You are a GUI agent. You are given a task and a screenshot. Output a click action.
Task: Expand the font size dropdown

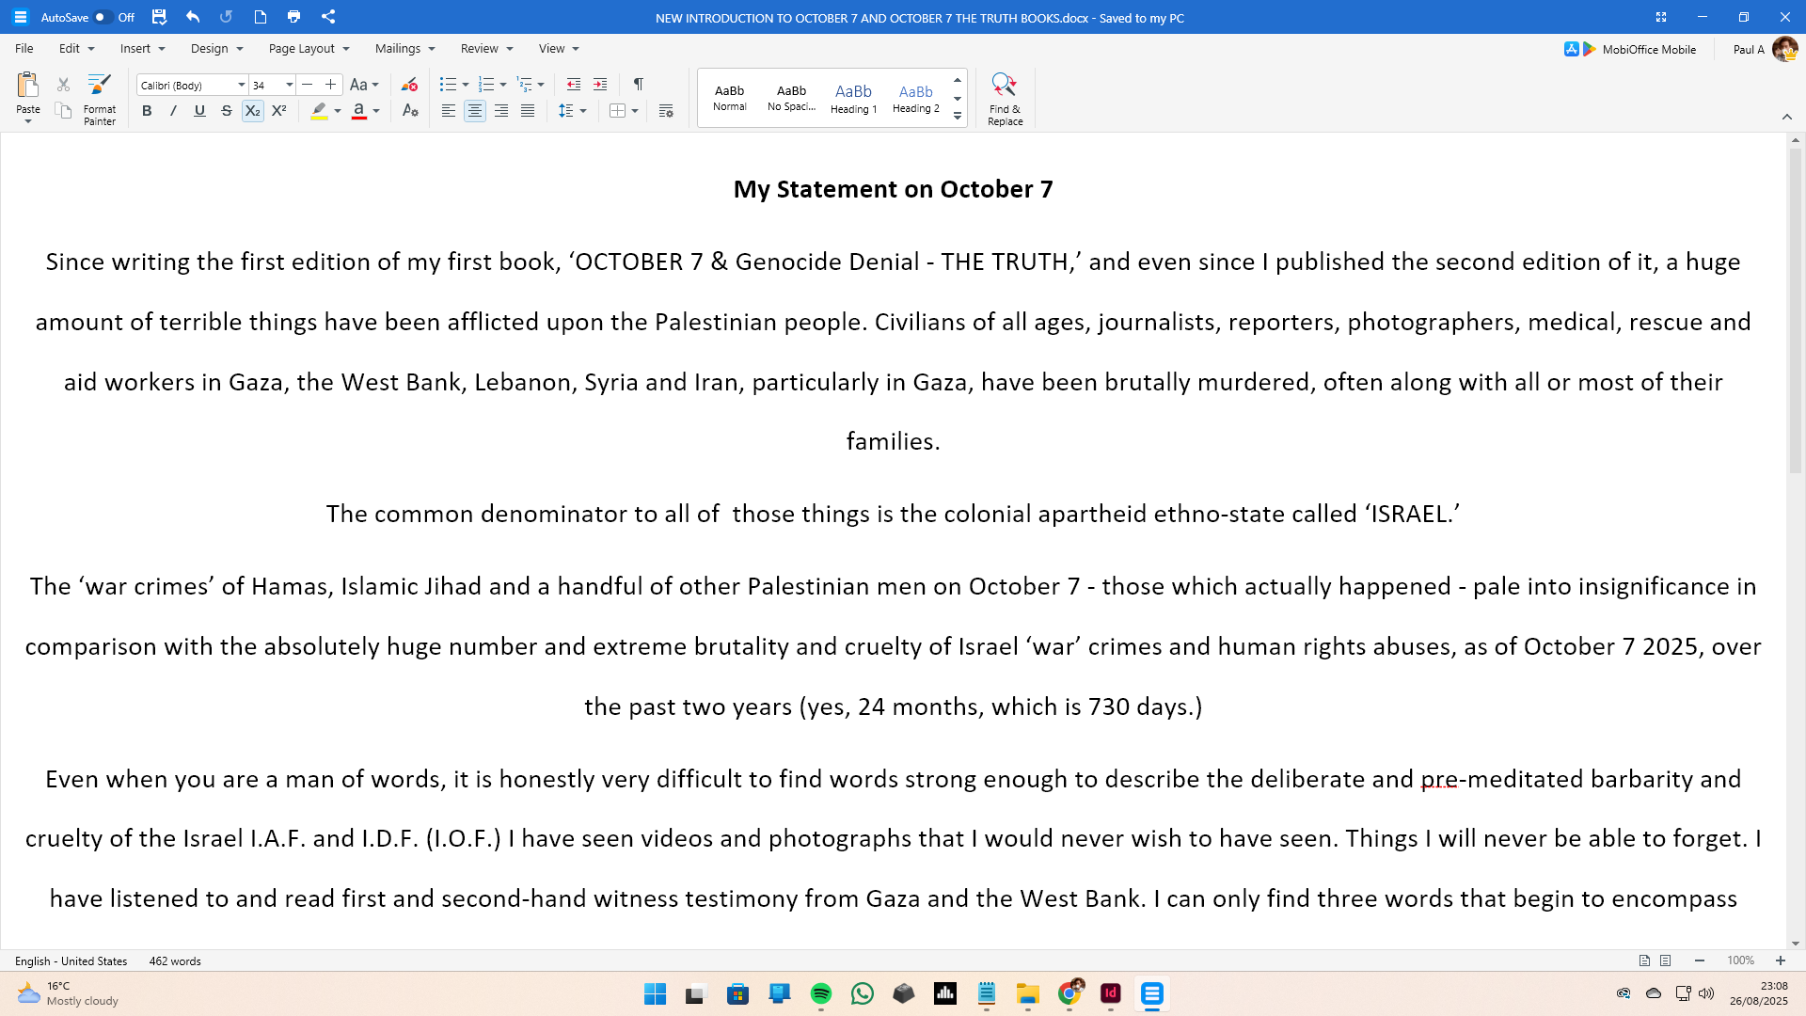[x=290, y=85]
